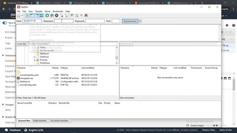Click the Queue empty status icon
This screenshot has width=237, height=133.
tap(188, 125)
